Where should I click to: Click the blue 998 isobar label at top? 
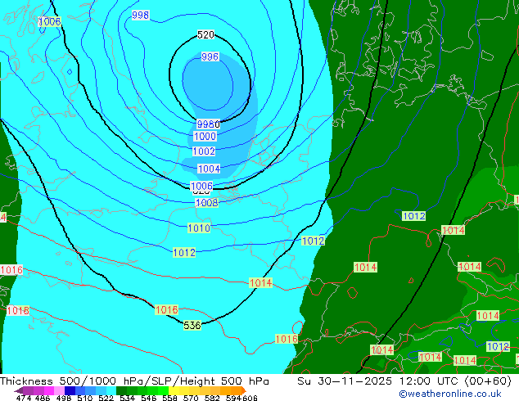[x=140, y=15]
